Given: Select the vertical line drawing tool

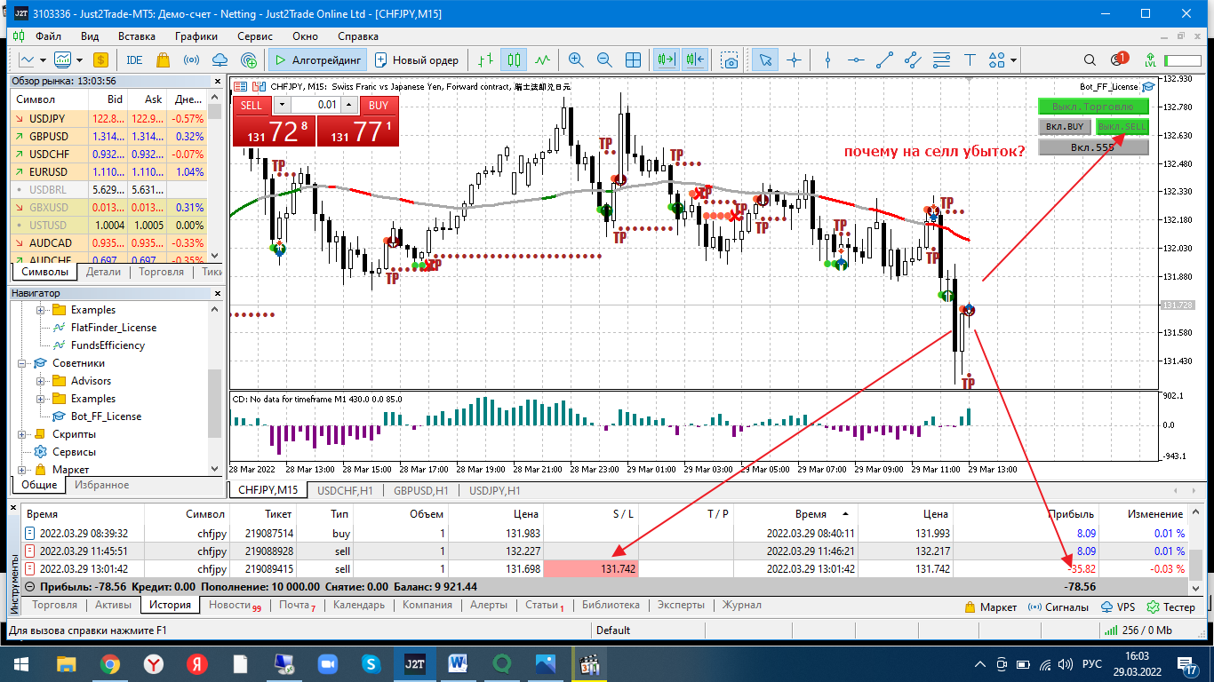Looking at the screenshot, I should coord(827,60).
